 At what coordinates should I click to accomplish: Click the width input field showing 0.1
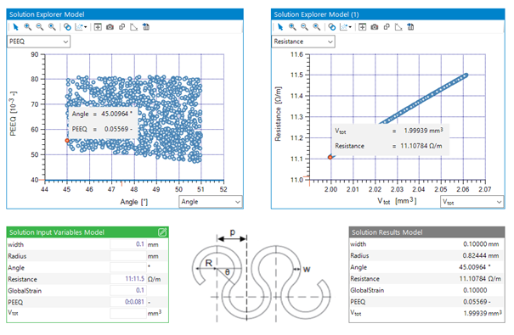[127, 244]
